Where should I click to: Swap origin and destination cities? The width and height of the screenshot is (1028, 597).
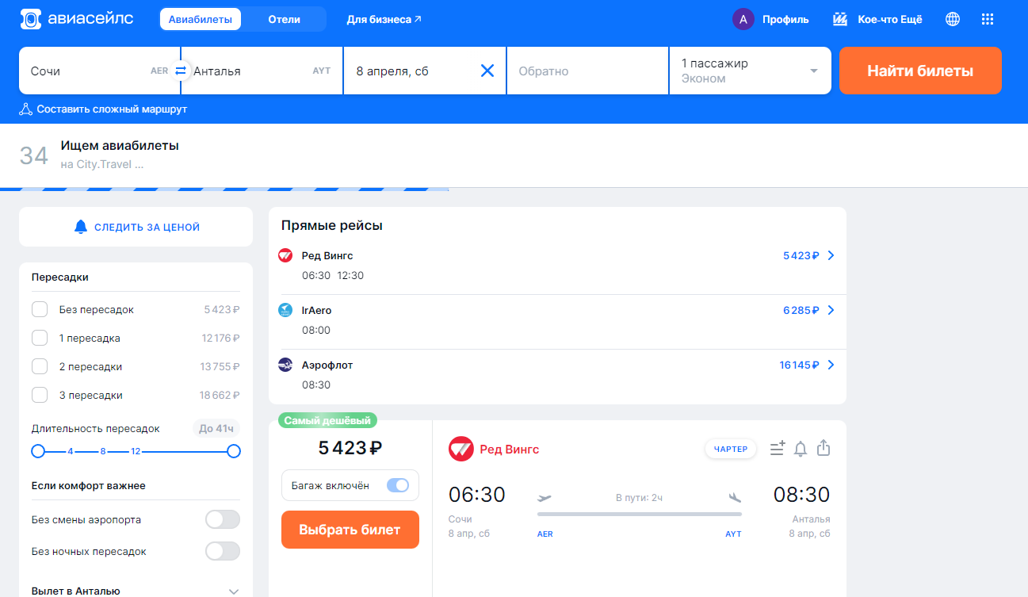181,71
